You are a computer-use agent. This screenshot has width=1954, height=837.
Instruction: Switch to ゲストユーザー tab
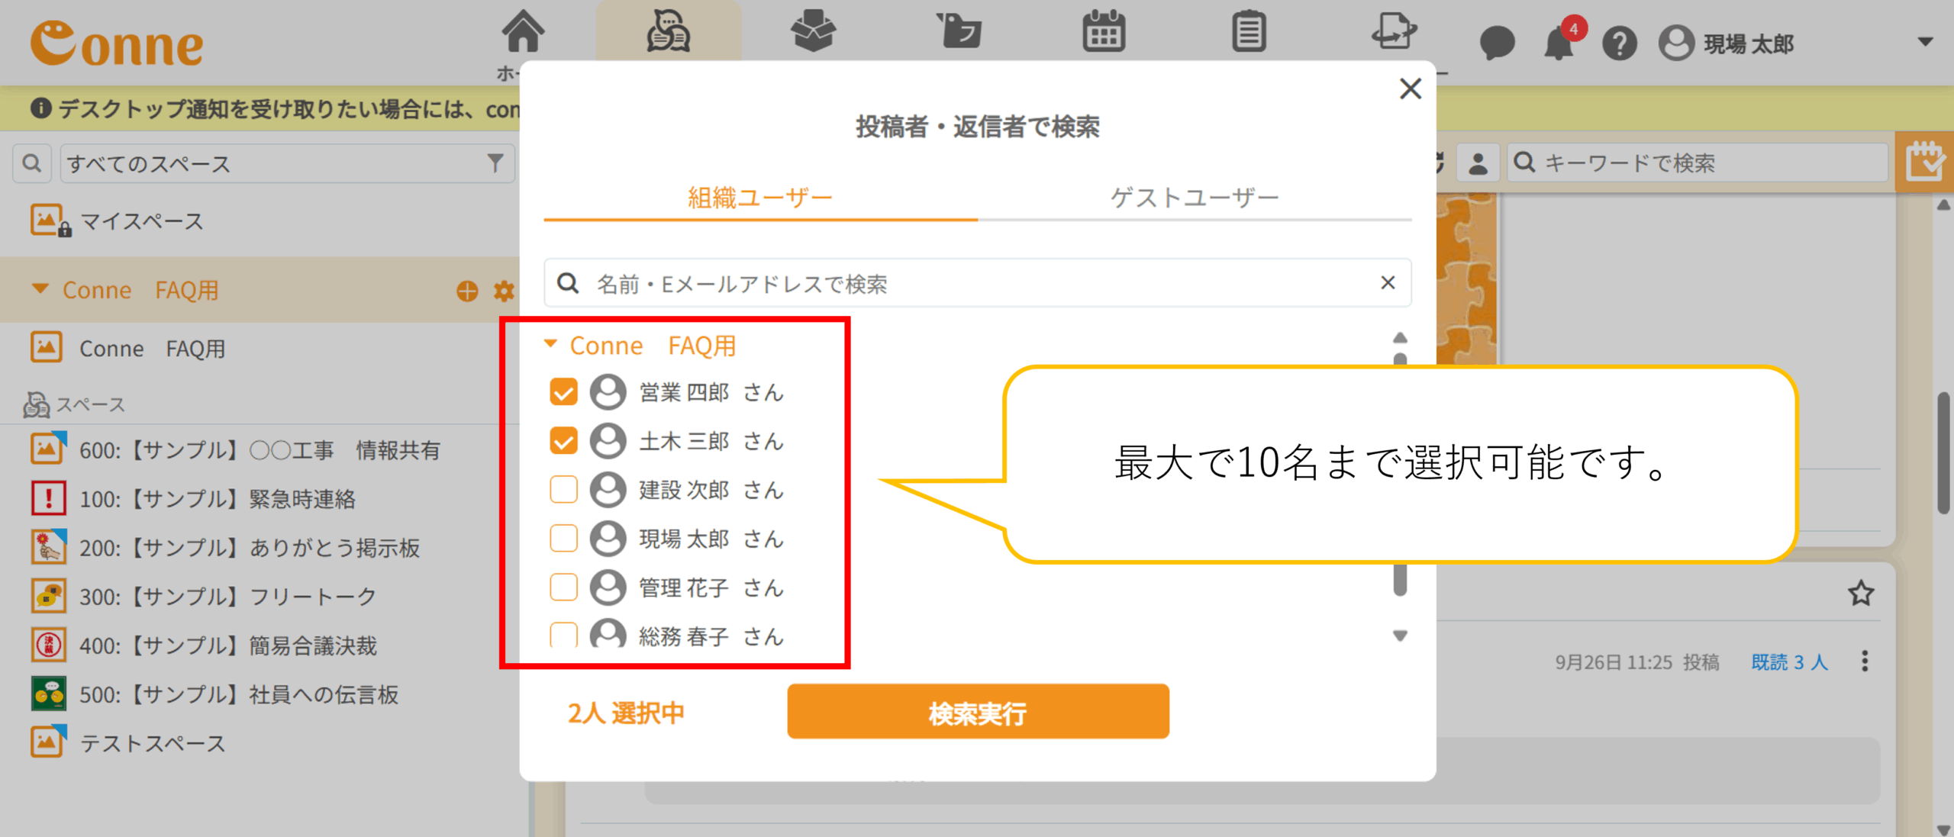coord(1194,198)
